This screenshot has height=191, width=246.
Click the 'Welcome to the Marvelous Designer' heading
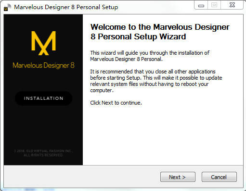click(160, 32)
